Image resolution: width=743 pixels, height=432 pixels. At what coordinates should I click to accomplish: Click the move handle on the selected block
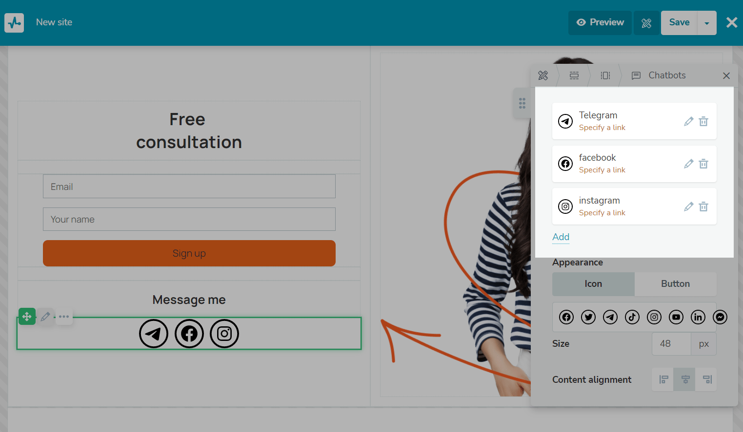coord(27,317)
